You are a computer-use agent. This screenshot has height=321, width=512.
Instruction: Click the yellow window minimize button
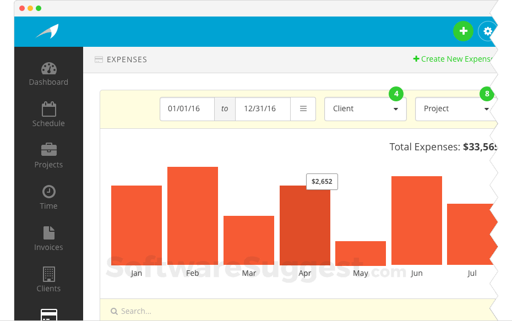coord(30,8)
